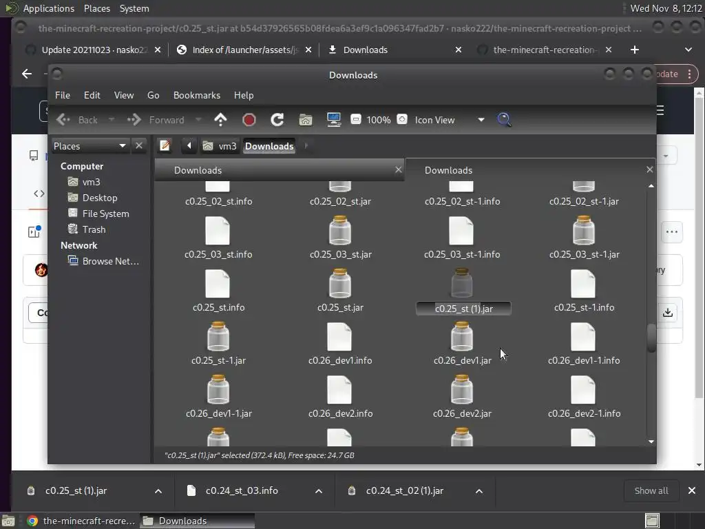Screen dimensions: 705x529
Task: Open file search magnifier icon
Action: click(504, 120)
